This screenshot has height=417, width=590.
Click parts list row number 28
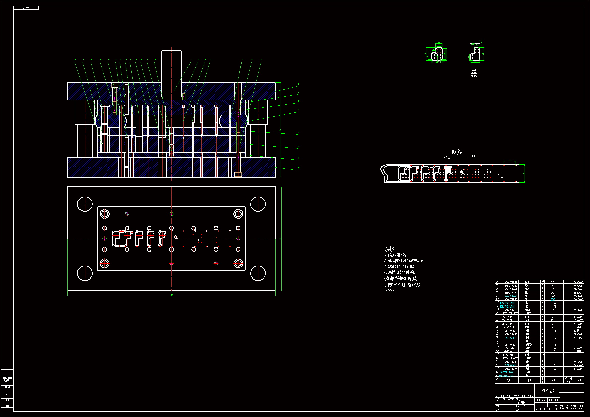pyautogui.click(x=497, y=282)
